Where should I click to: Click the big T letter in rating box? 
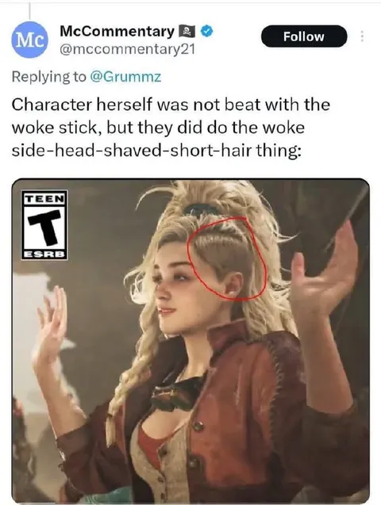(x=44, y=228)
